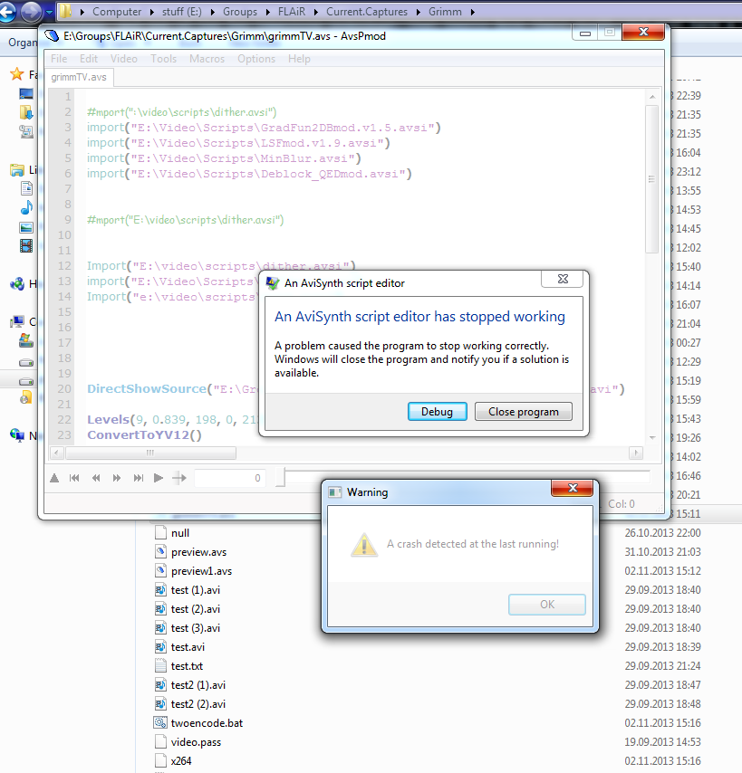
Task: Click the toggle video preview triangle icon
Action: pos(54,478)
